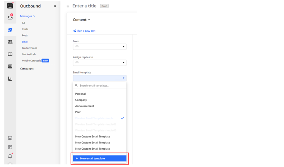Expand the From sender dropdown

pos(100,47)
